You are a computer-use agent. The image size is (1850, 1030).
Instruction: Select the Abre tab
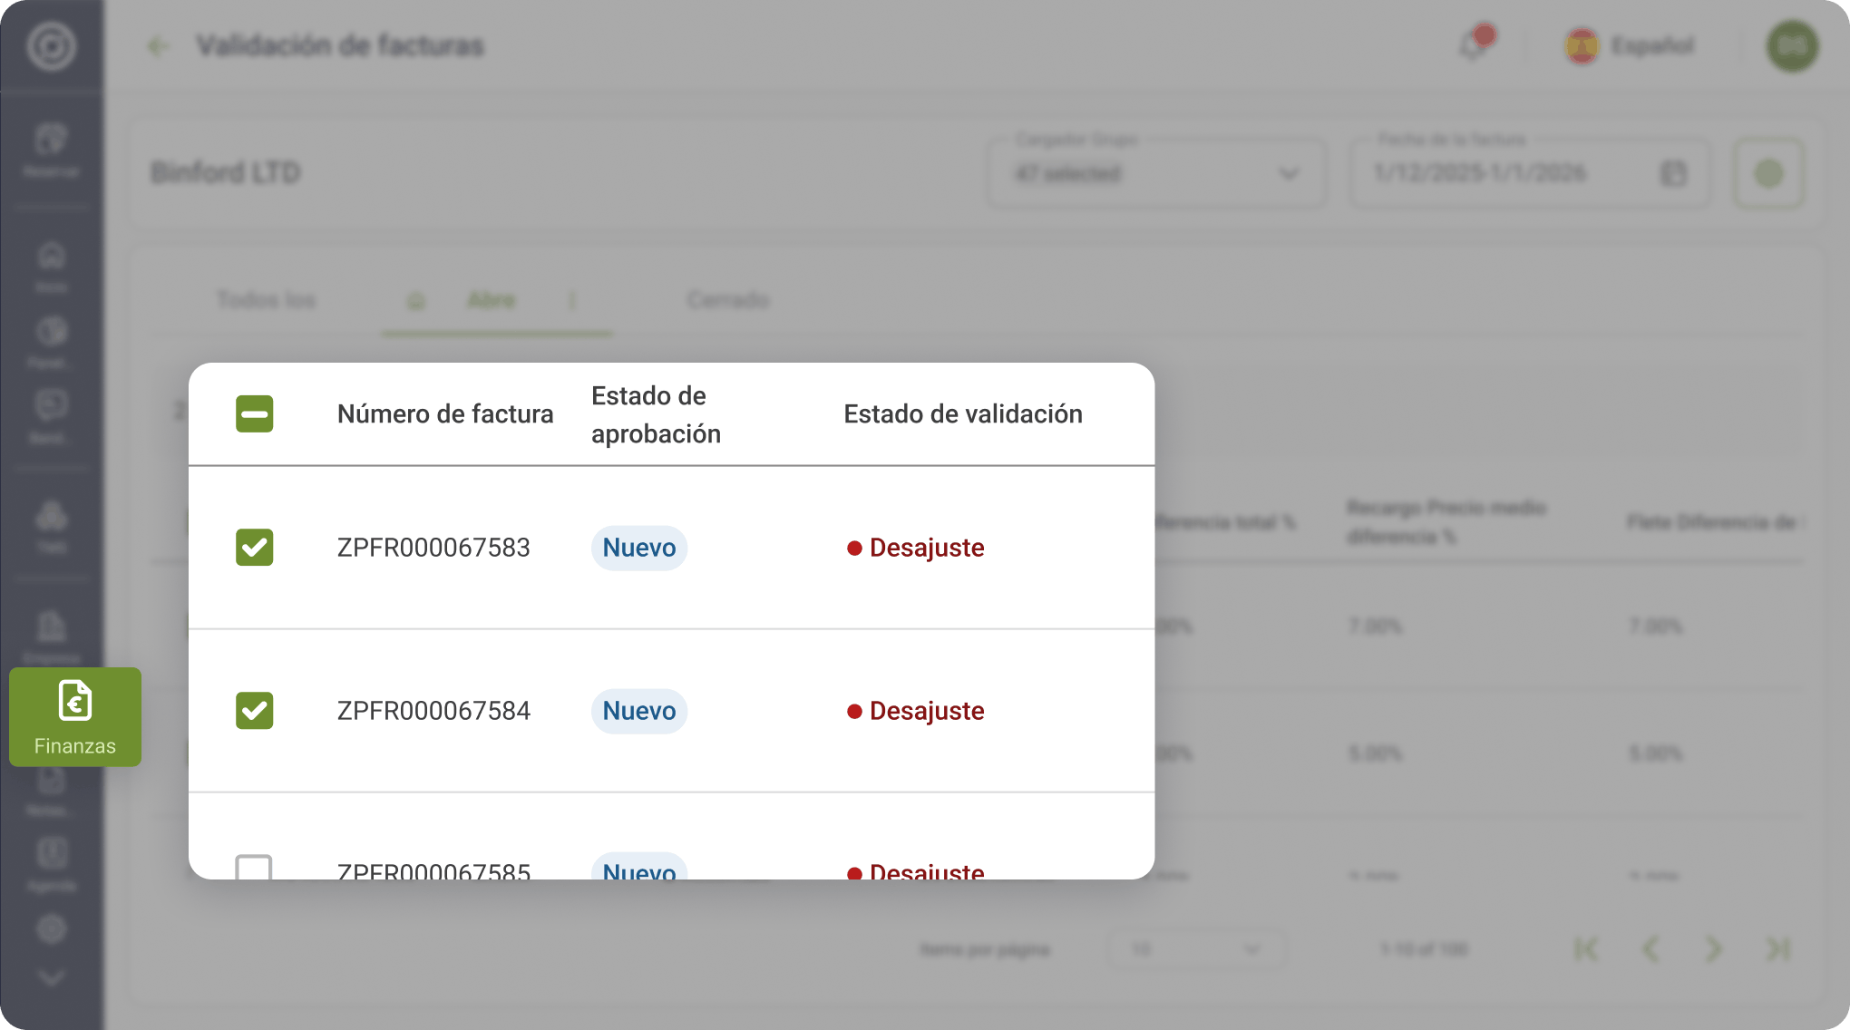click(491, 300)
